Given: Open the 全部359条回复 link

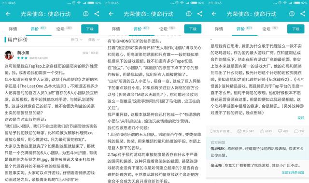Looking at the screenshot, I should (x=293, y=172).
